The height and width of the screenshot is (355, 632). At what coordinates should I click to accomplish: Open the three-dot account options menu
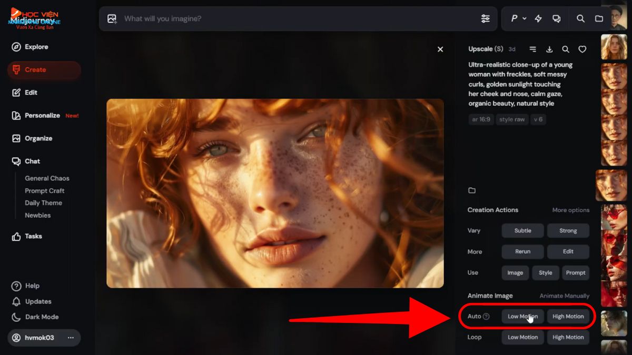point(71,338)
